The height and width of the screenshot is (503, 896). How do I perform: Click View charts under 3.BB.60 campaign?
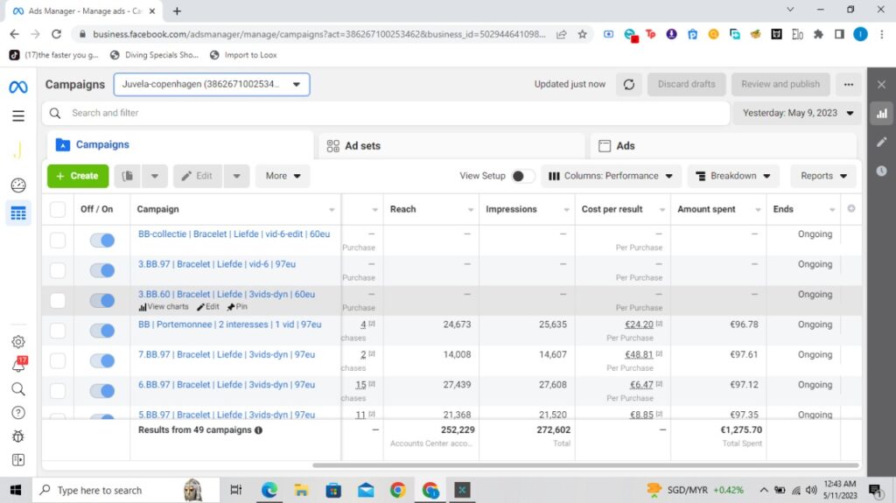164,307
